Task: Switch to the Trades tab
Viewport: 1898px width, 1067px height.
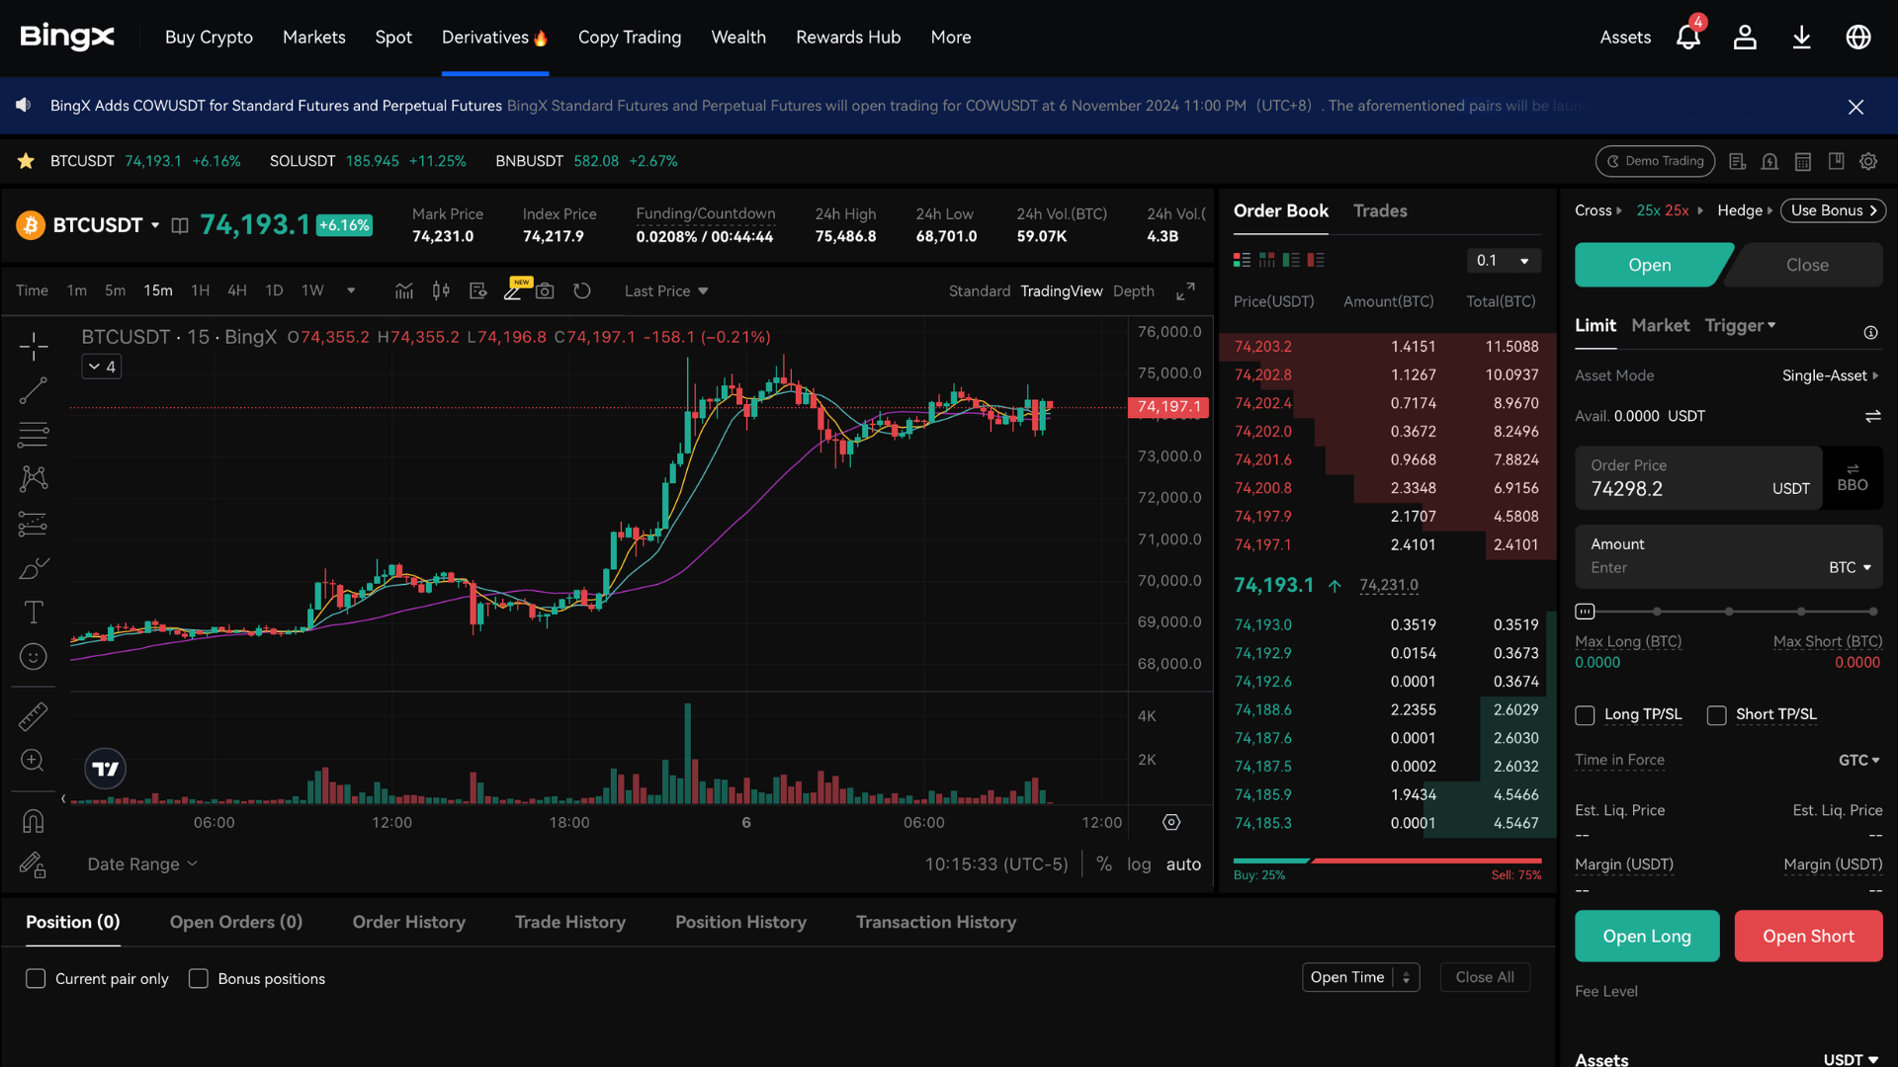Action: 1380,210
